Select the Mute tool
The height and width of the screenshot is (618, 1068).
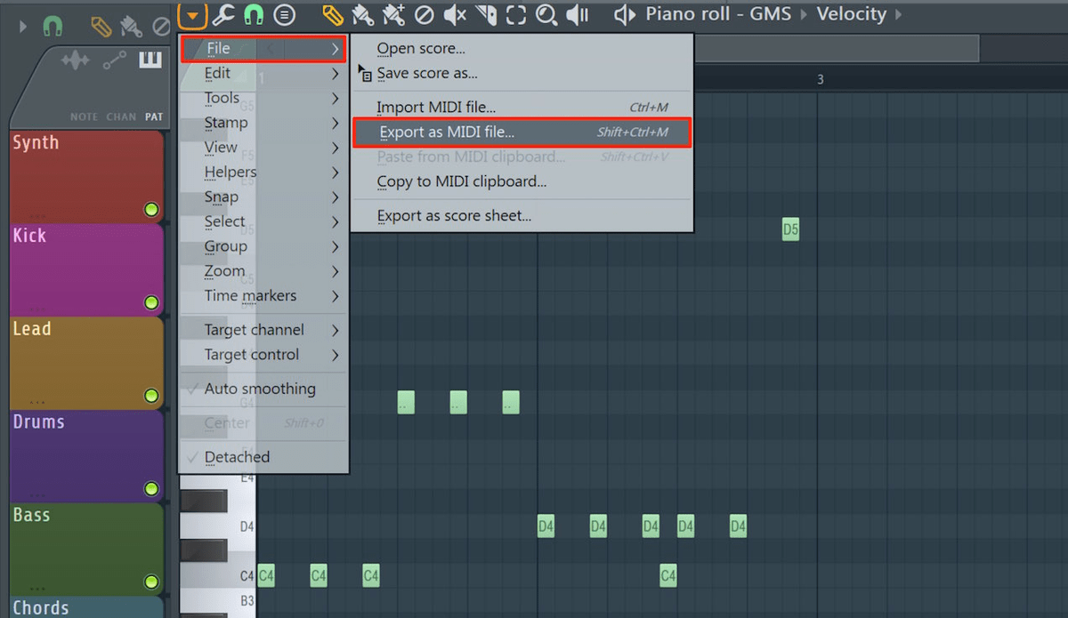(453, 13)
